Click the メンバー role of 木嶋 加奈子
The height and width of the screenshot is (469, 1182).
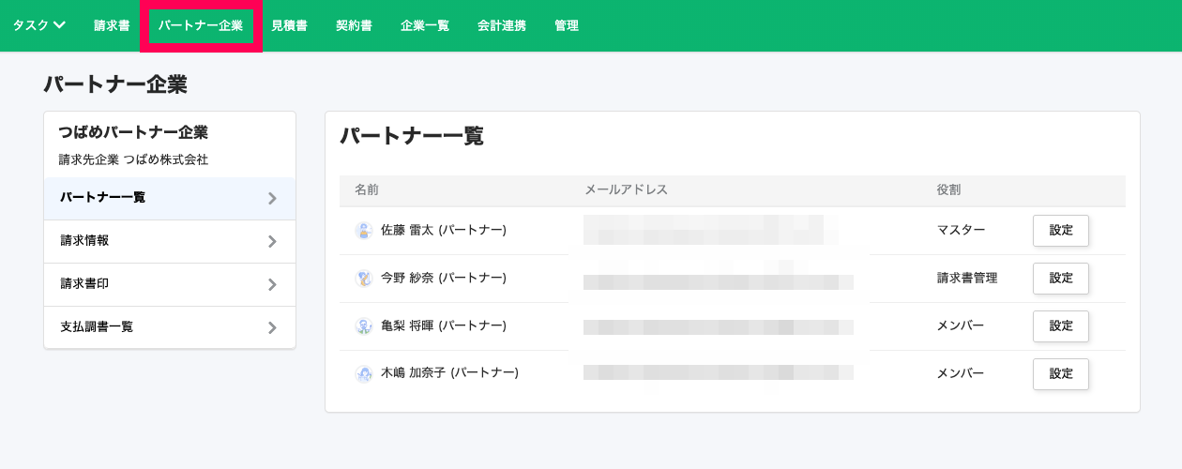[x=961, y=373]
